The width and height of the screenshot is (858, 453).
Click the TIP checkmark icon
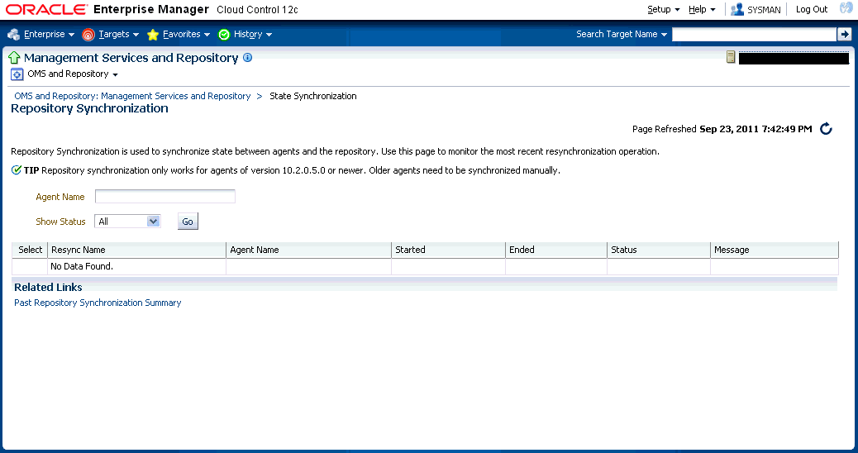tap(17, 170)
